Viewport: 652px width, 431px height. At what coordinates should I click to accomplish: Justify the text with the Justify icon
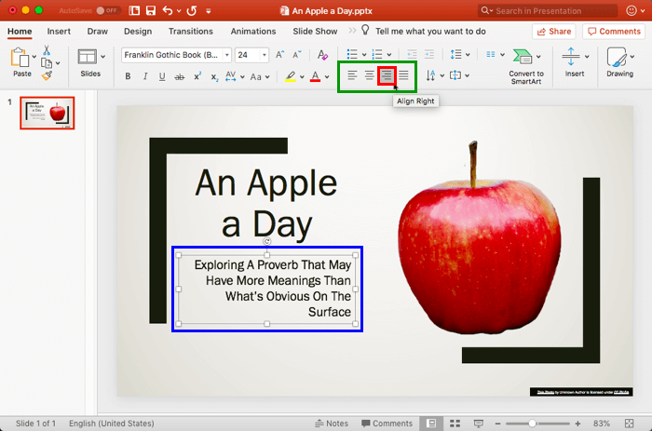point(403,75)
